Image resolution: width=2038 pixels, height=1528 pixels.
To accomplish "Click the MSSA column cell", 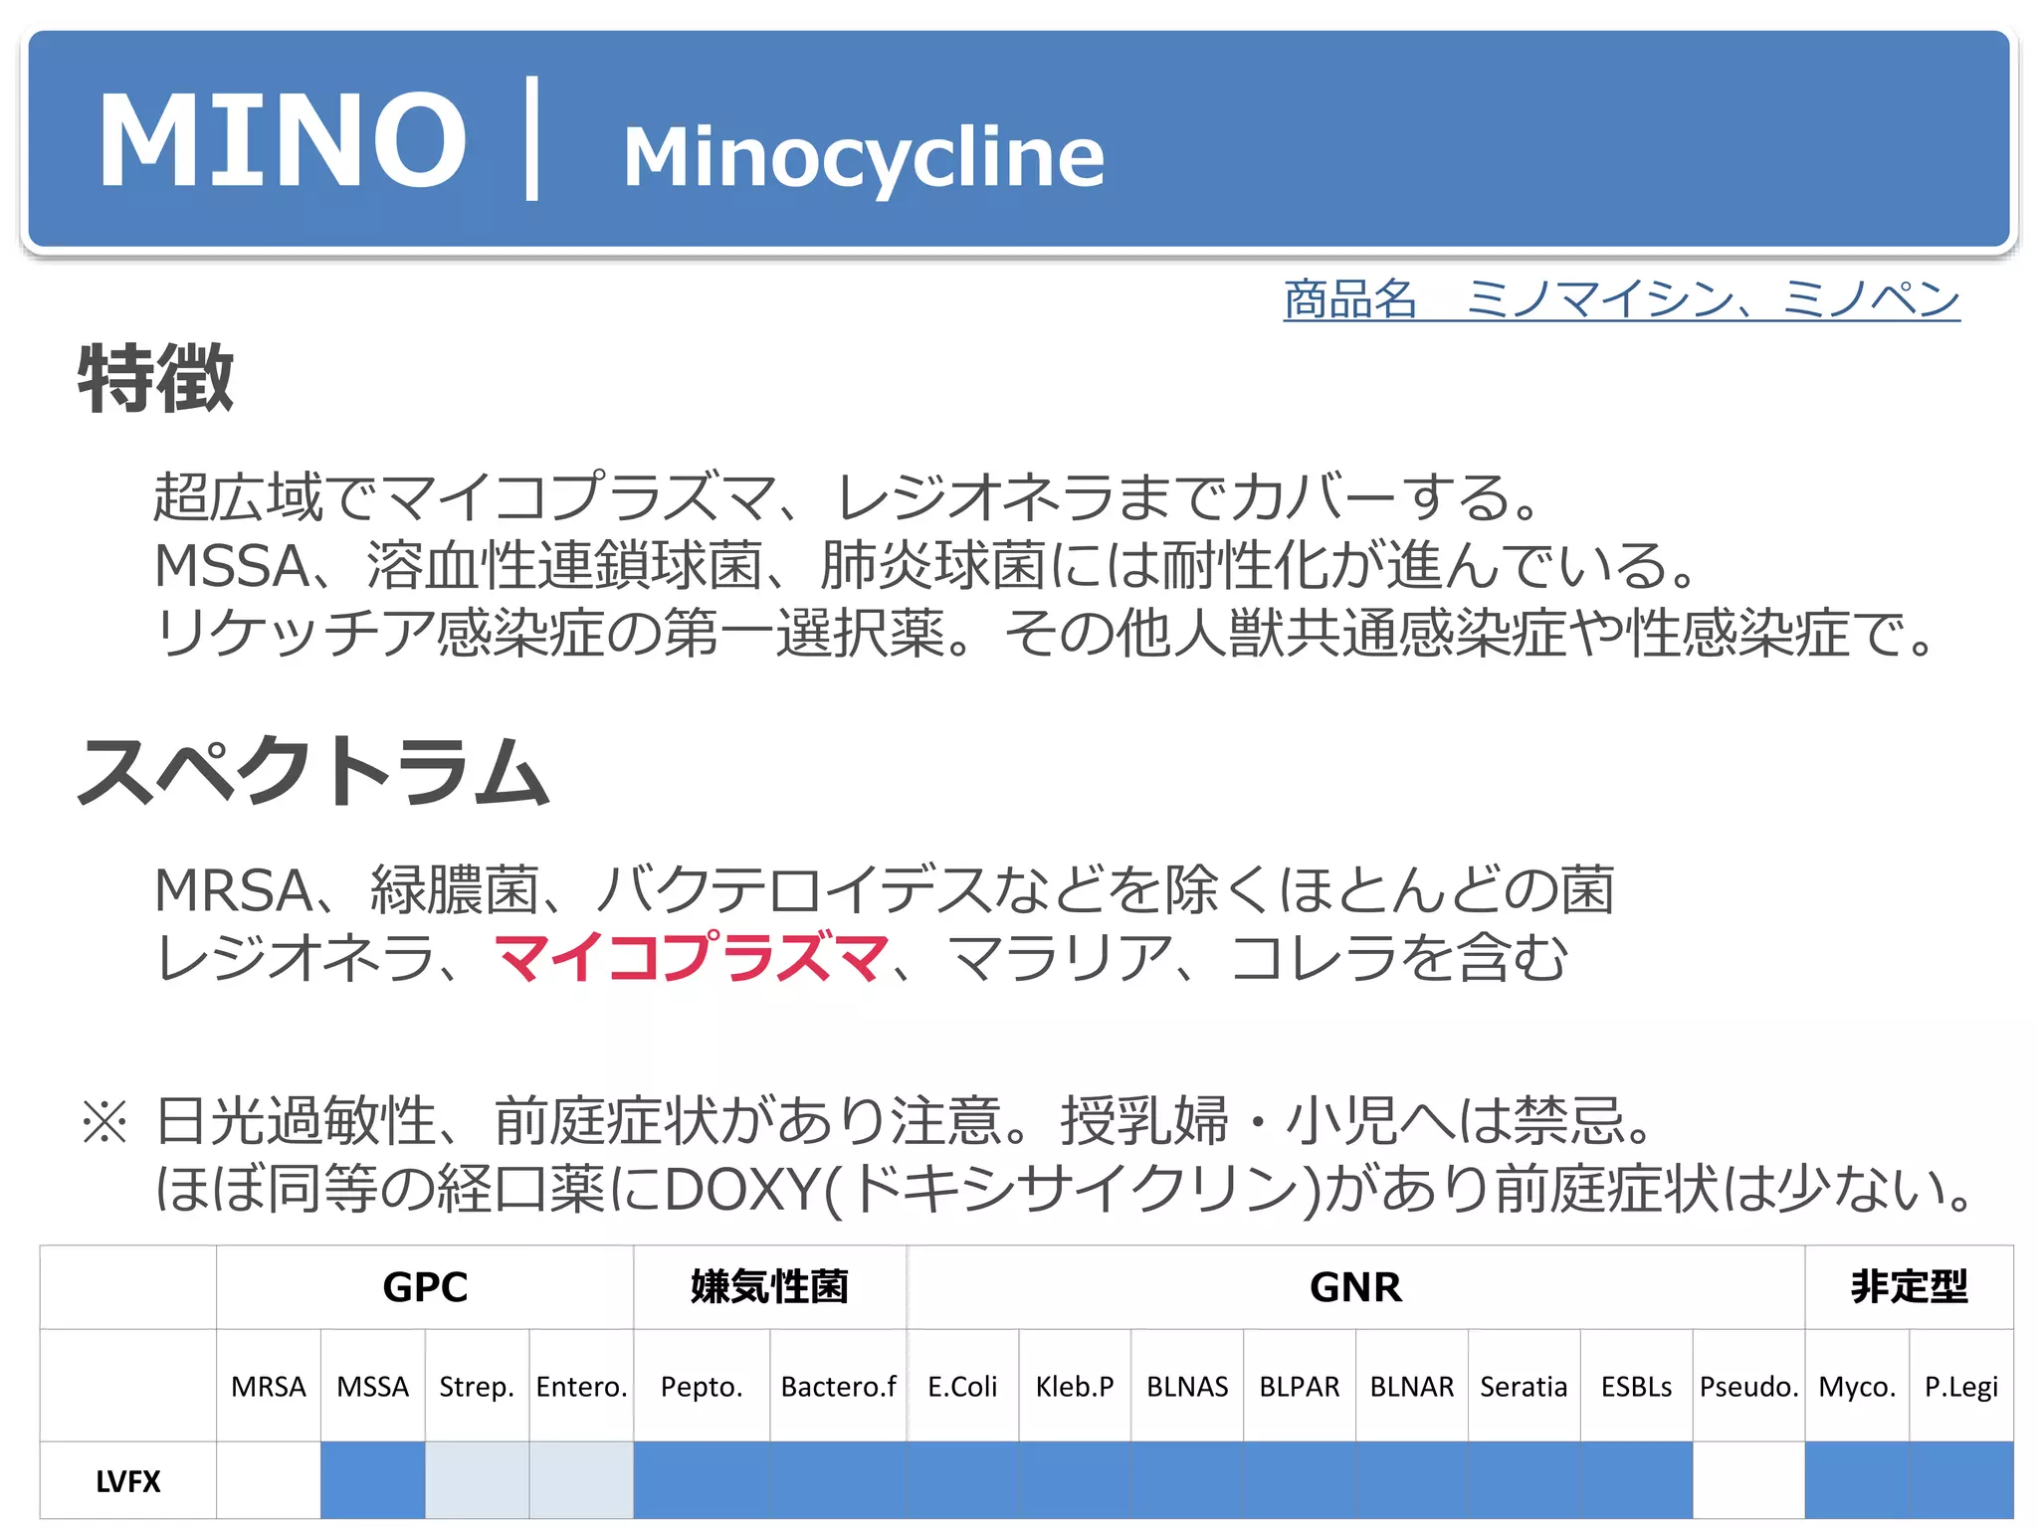I will click(373, 1386).
